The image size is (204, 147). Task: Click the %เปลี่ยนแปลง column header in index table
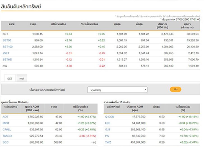pyautogui.click(x=89, y=24)
